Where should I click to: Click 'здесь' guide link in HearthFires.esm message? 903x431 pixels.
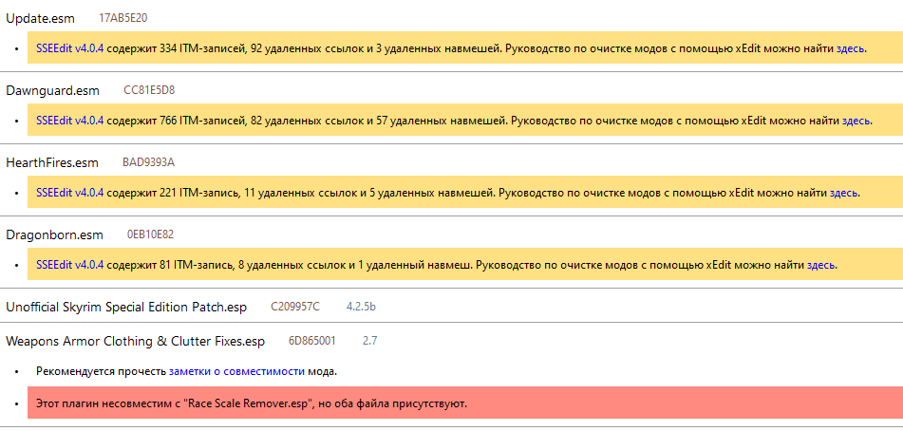click(844, 193)
